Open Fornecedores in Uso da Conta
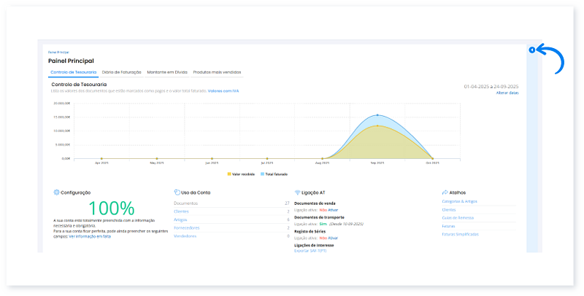Screen dimensions: 584x296 click(x=187, y=227)
